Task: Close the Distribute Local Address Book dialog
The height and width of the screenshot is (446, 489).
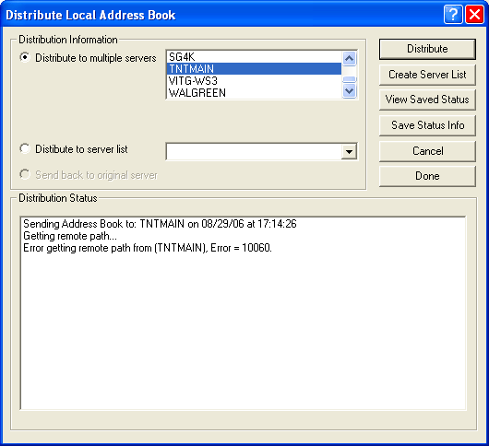Action: [474, 15]
